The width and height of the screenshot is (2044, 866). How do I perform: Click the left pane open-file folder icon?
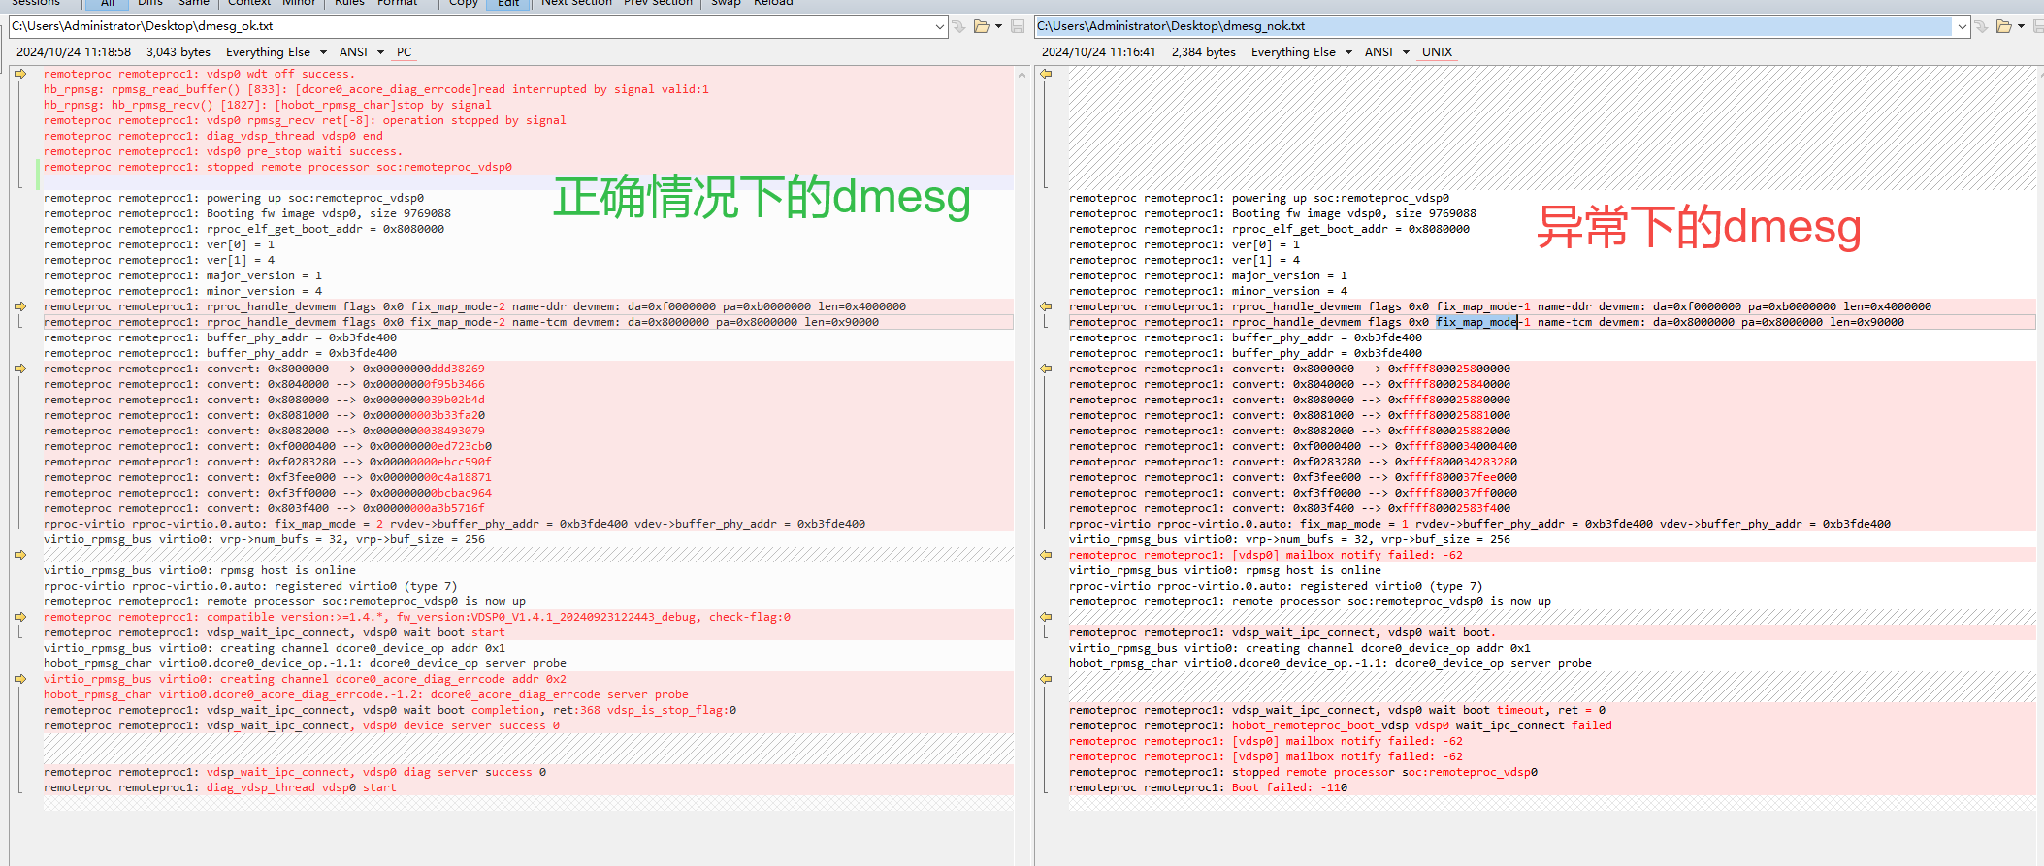(x=982, y=26)
